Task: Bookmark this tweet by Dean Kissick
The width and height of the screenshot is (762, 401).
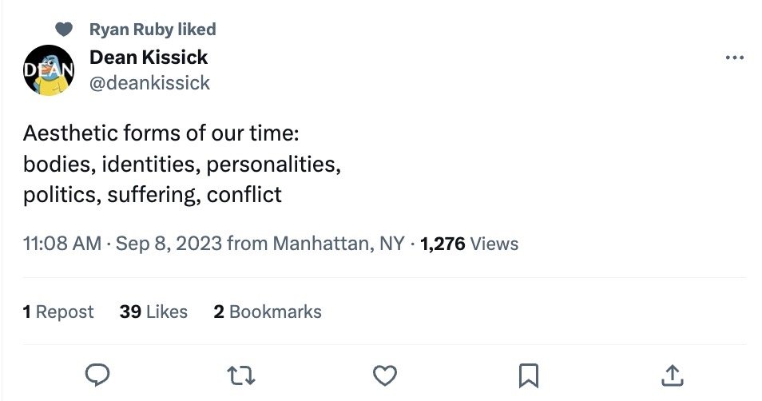Action: coord(529,375)
